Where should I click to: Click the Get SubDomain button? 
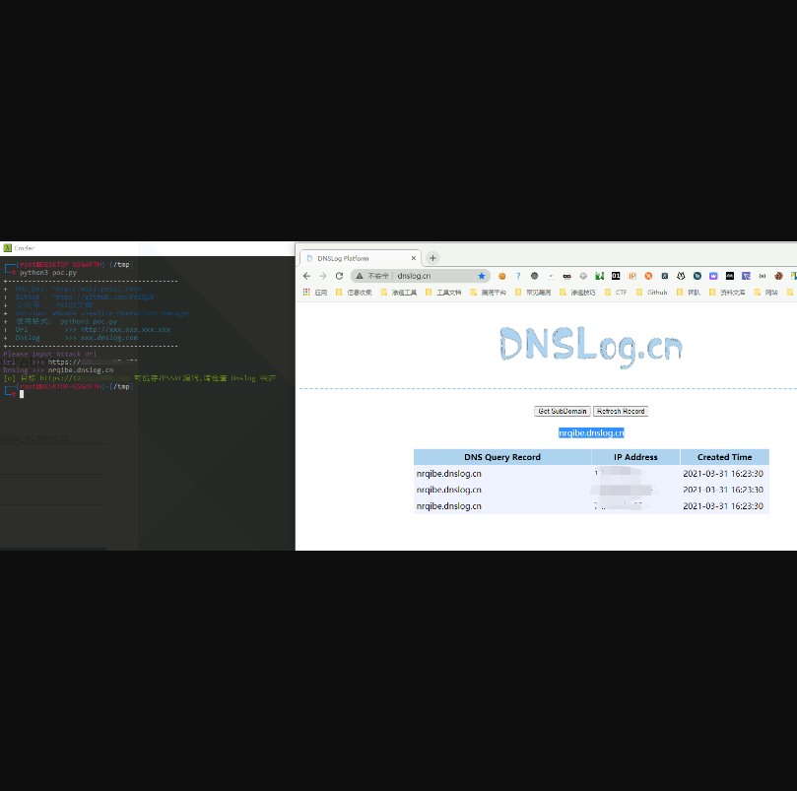pos(562,411)
